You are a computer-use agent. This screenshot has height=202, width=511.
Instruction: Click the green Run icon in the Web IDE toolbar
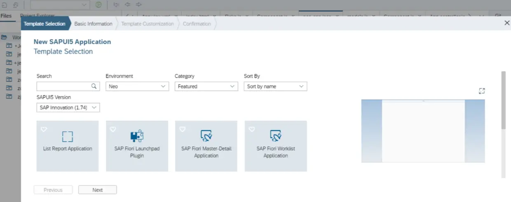[x=98, y=5]
